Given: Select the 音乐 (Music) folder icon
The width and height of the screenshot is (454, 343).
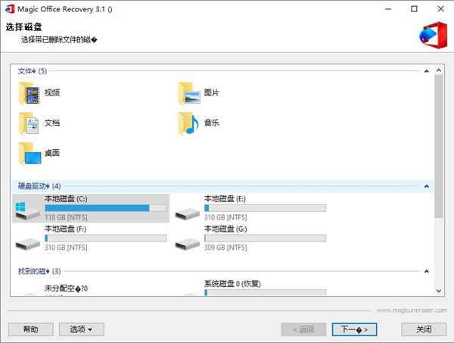Looking at the screenshot, I should (x=189, y=123).
